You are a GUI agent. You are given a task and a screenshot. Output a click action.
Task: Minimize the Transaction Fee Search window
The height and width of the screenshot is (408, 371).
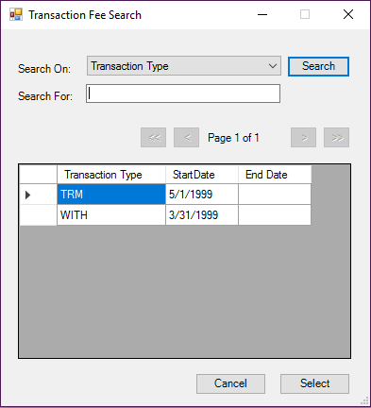coord(262,14)
